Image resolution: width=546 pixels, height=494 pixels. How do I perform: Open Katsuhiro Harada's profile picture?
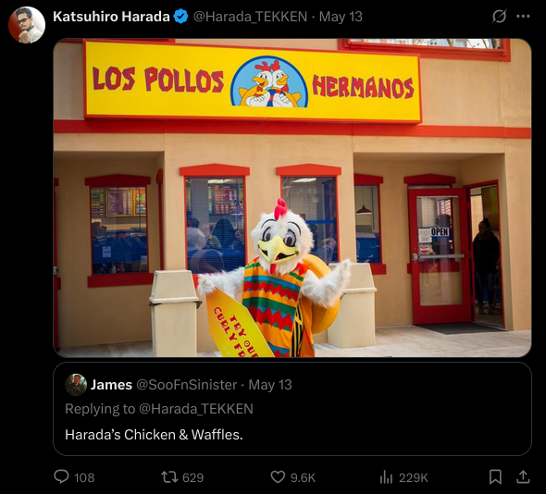point(27,25)
